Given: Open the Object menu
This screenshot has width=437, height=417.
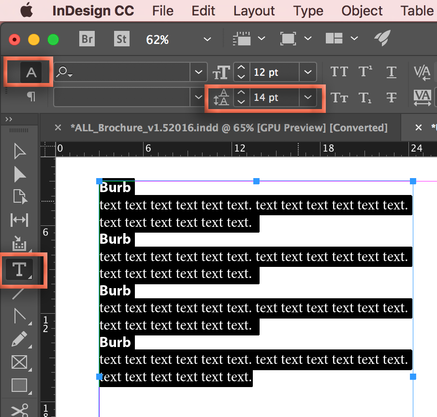Looking at the screenshot, I should pyautogui.click(x=362, y=11).
